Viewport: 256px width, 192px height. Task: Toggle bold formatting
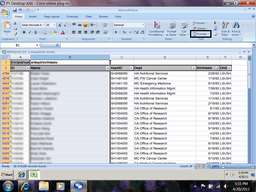pos(24,32)
